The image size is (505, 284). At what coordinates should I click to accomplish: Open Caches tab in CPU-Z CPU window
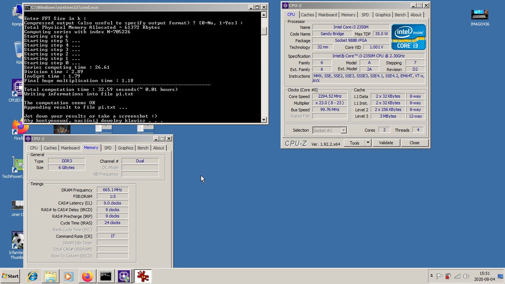pos(307,15)
